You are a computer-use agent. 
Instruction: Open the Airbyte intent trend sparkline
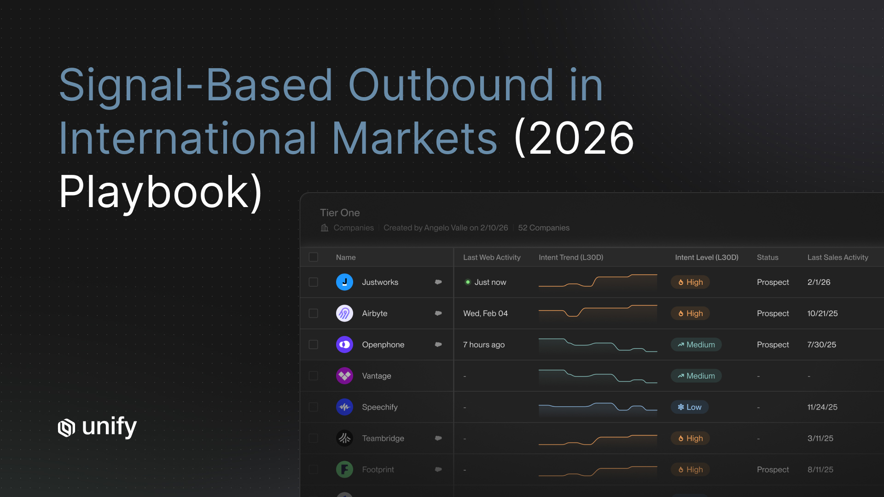(598, 313)
